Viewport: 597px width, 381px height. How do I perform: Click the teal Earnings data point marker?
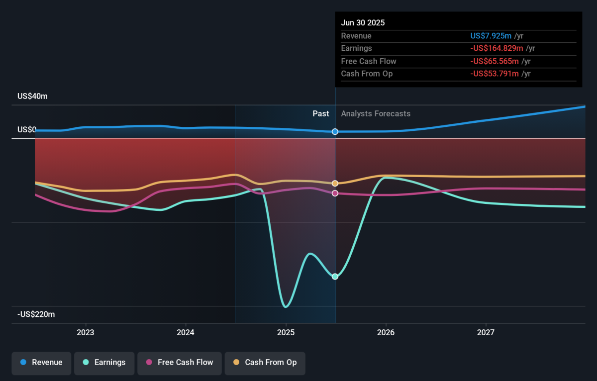(335, 277)
